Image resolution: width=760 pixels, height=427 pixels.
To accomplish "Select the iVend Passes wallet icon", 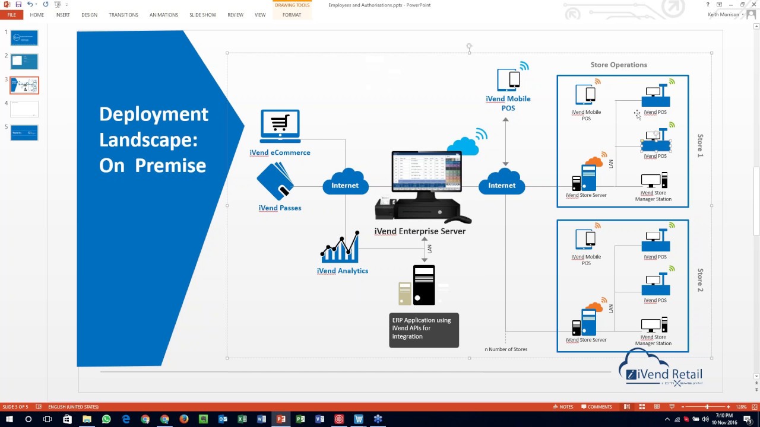I will (275, 181).
